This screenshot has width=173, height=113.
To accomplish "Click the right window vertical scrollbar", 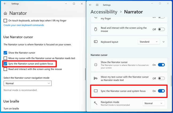I will (171, 81).
